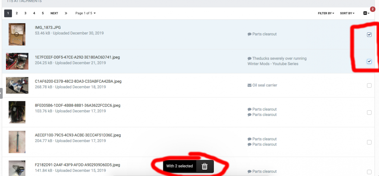The image size is (379, 176).
Task: Select current page 1 button
Action: (x=8, y=13)
